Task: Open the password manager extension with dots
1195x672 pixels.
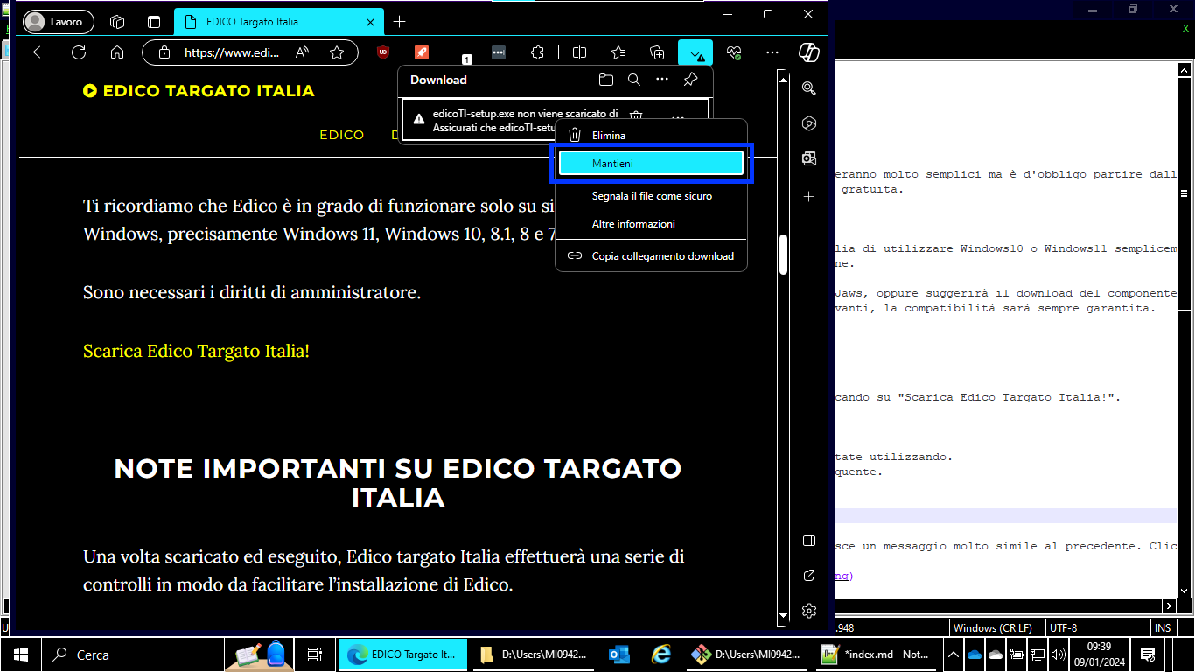Action: (499, 52)
